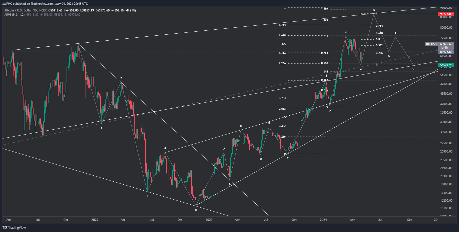Click the 33500.00 price axis label
This screenshot has width=459, height=232.
click(446, 122)
